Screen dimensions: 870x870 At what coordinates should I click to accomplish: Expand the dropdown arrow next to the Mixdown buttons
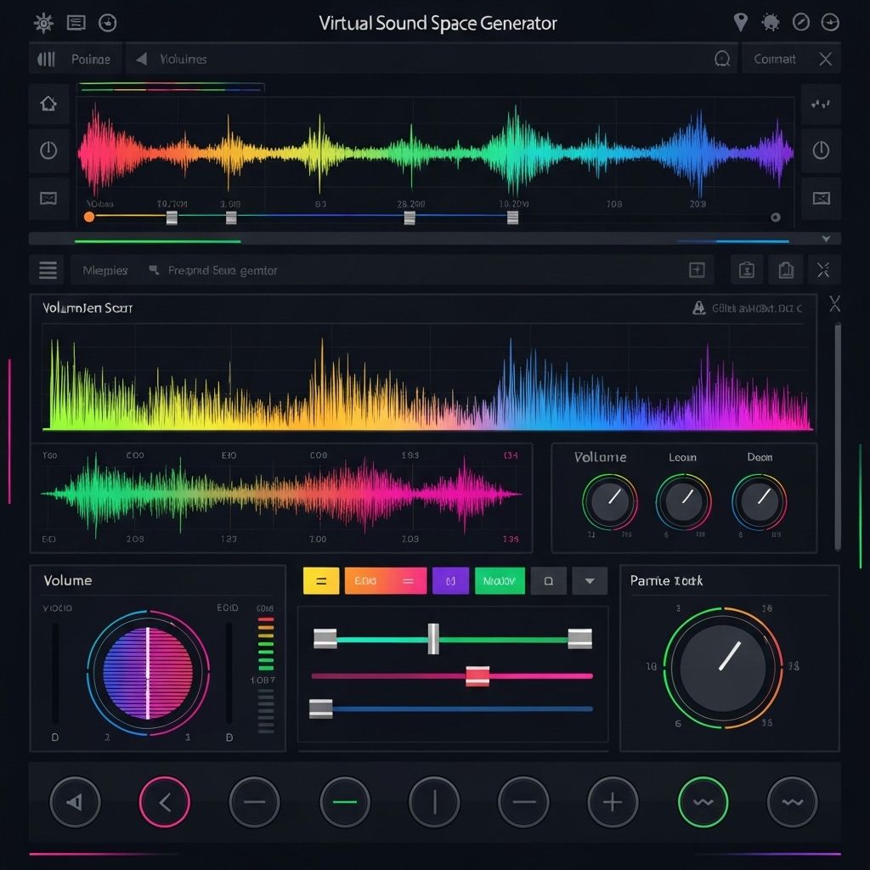pos(589,581)
